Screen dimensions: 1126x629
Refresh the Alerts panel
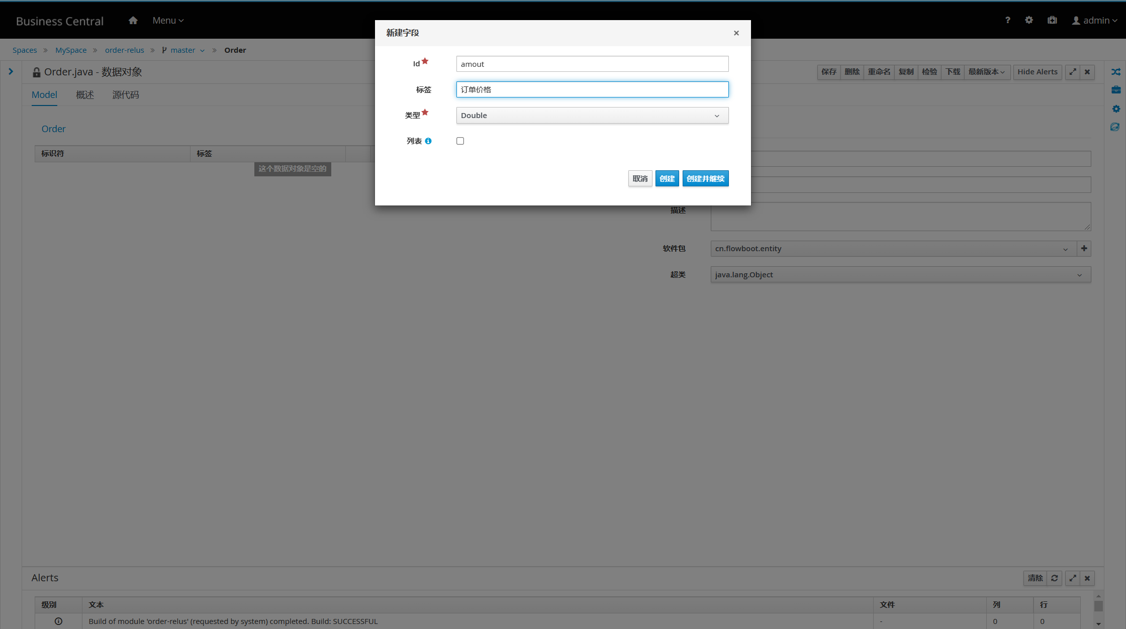click(1055, 578)
